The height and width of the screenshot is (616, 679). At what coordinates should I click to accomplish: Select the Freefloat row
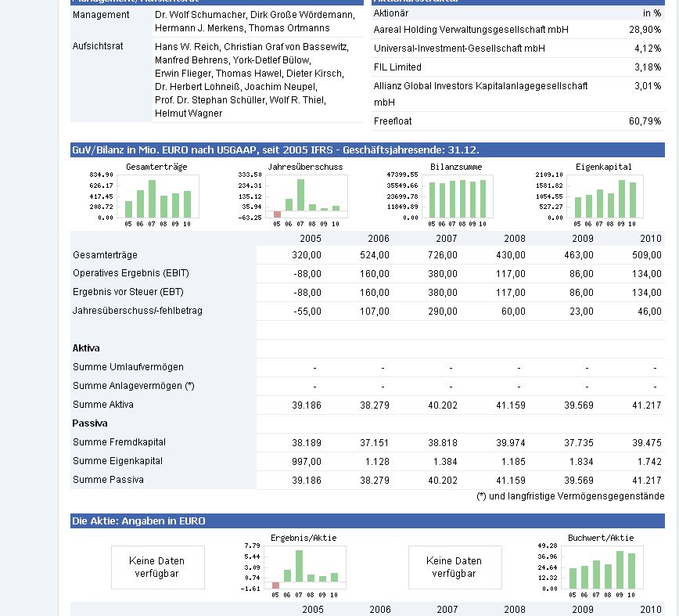(518, 121)
